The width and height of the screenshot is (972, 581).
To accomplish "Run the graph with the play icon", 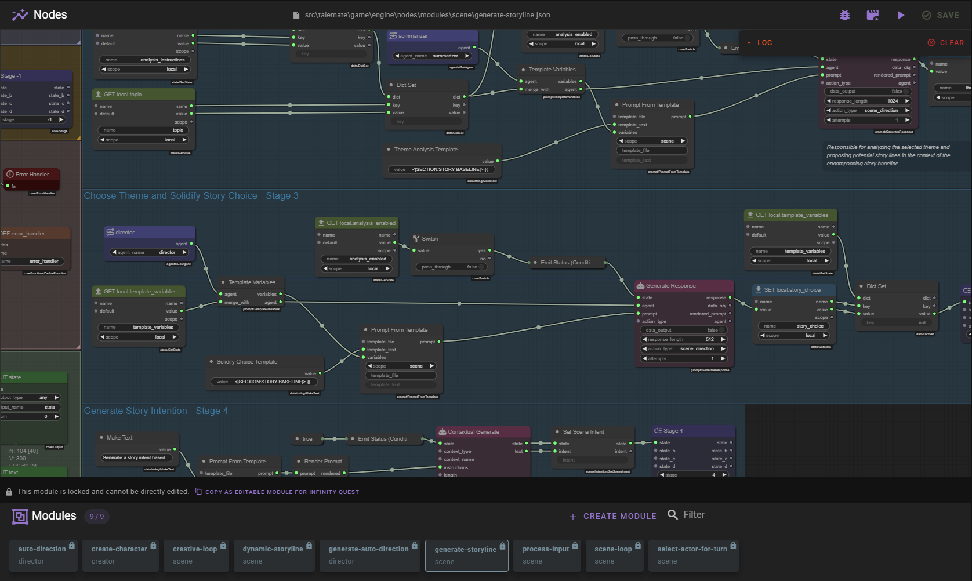I will pyautogui.click(x=901, y=15).
